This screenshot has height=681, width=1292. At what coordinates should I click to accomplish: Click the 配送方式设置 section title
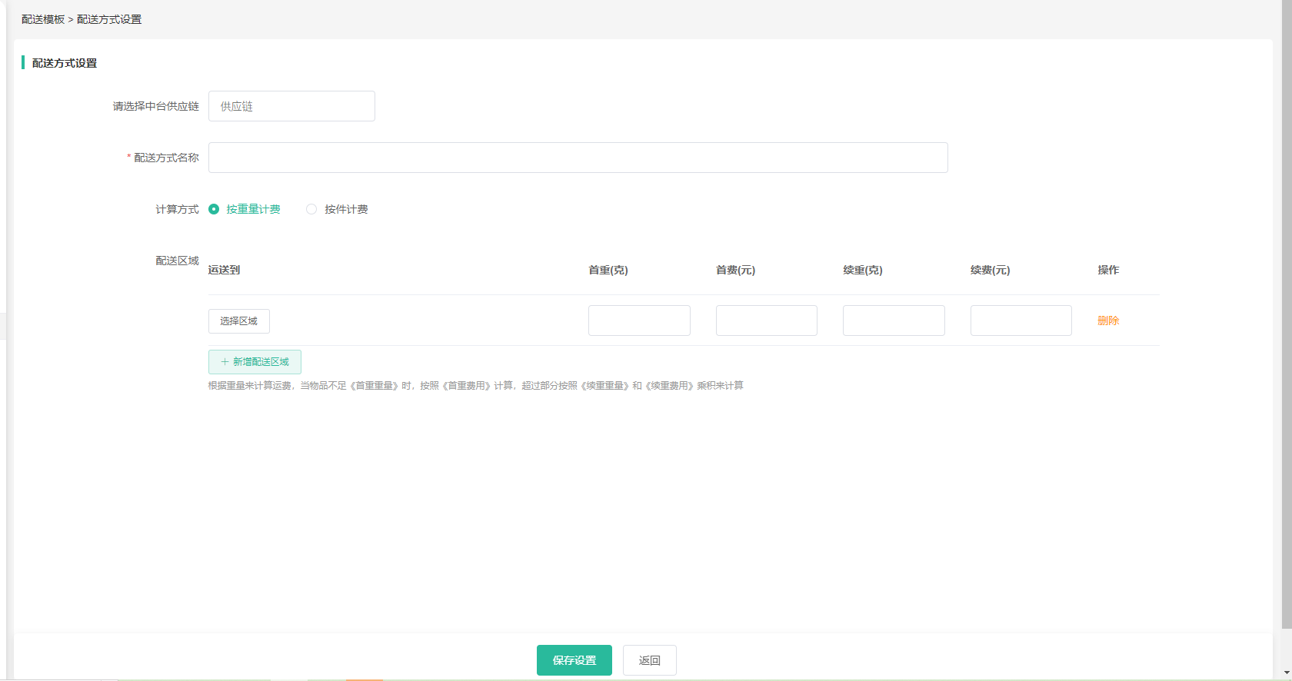(65, 63)
